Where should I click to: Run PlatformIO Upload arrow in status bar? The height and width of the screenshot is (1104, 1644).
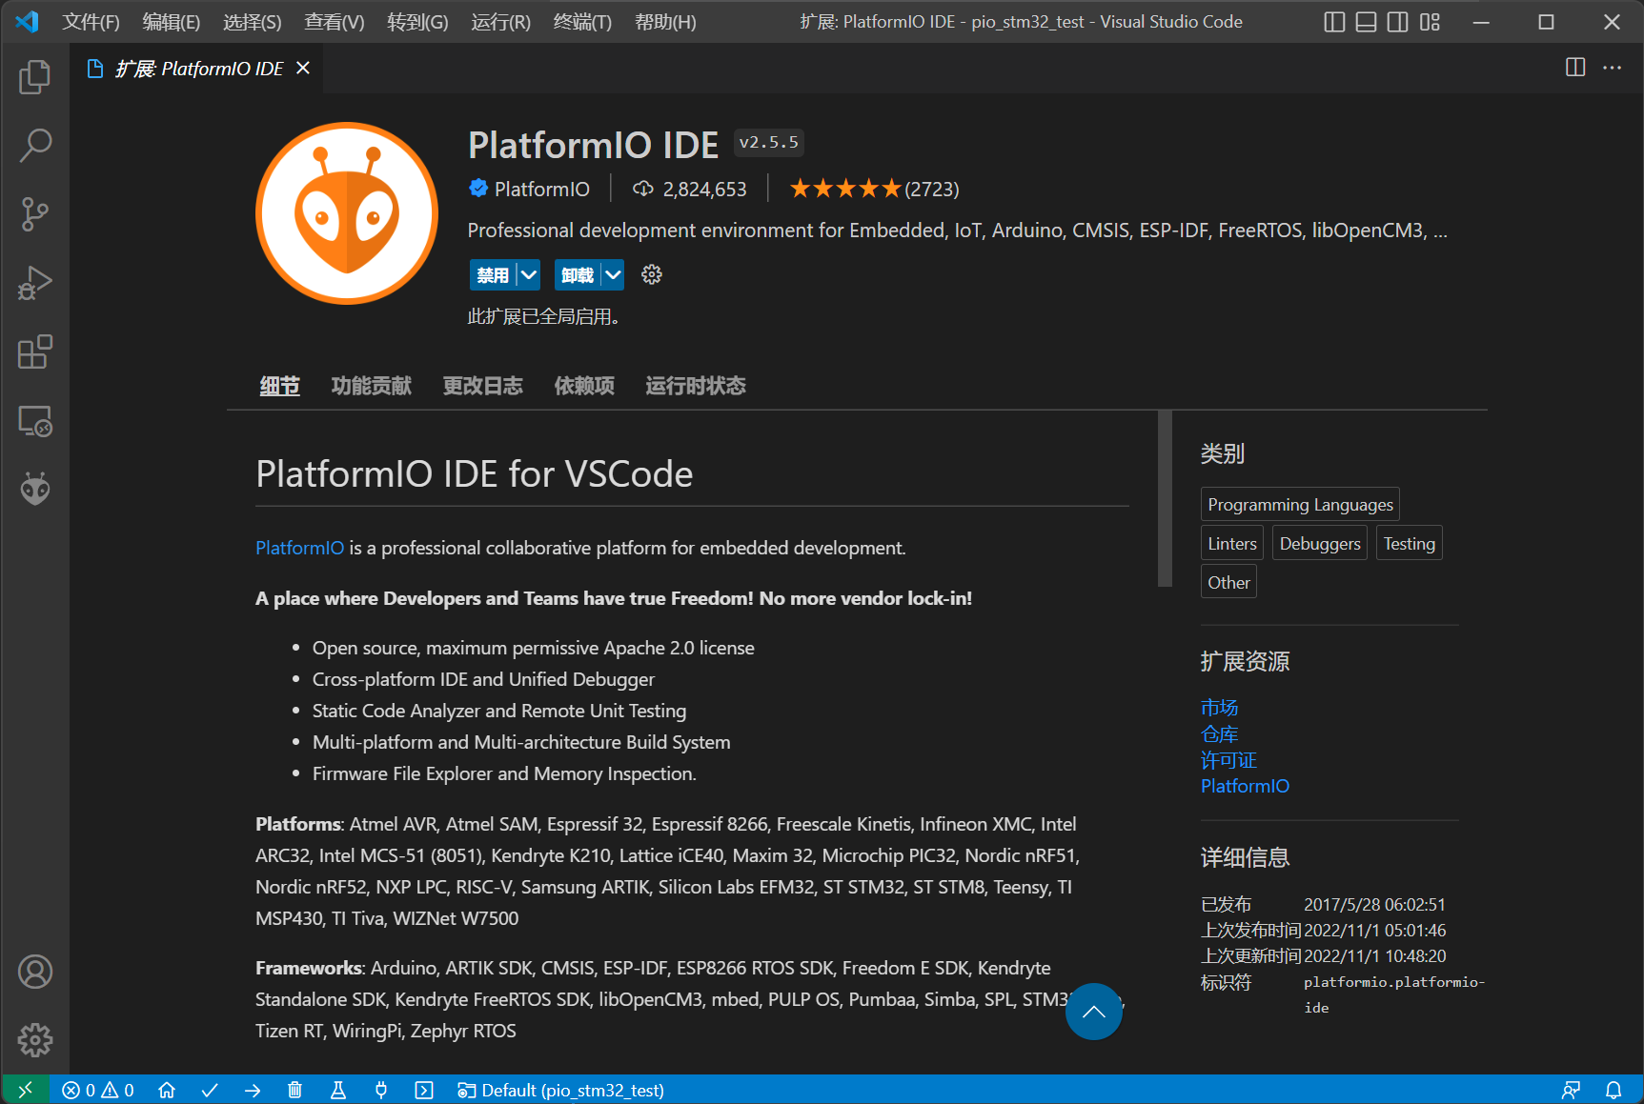click(x=253, y=1090)
